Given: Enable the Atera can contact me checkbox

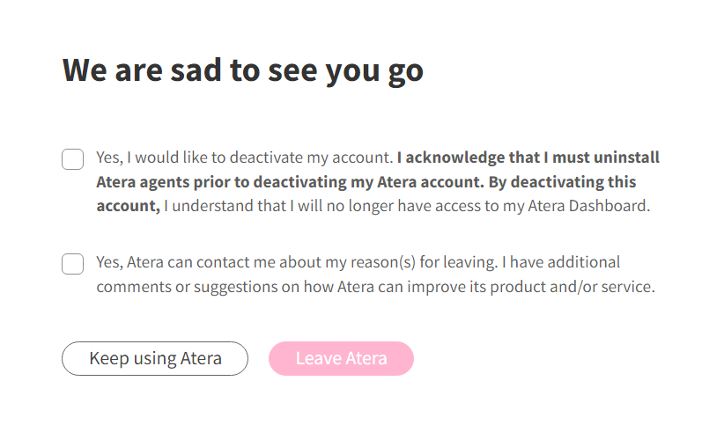Looking at the screenshot, I should click(x=72, y=264).
